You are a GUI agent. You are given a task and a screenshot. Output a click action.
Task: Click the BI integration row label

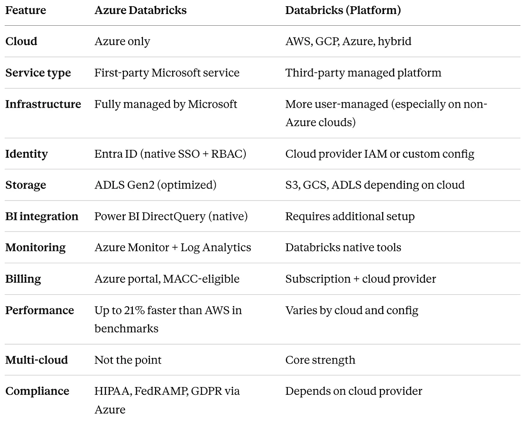pyautogui.click(x=42, y=216)
